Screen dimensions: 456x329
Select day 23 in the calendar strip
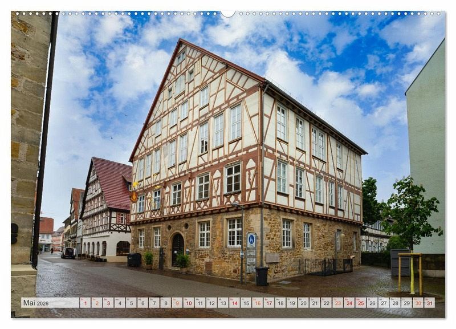pos(338,303)
